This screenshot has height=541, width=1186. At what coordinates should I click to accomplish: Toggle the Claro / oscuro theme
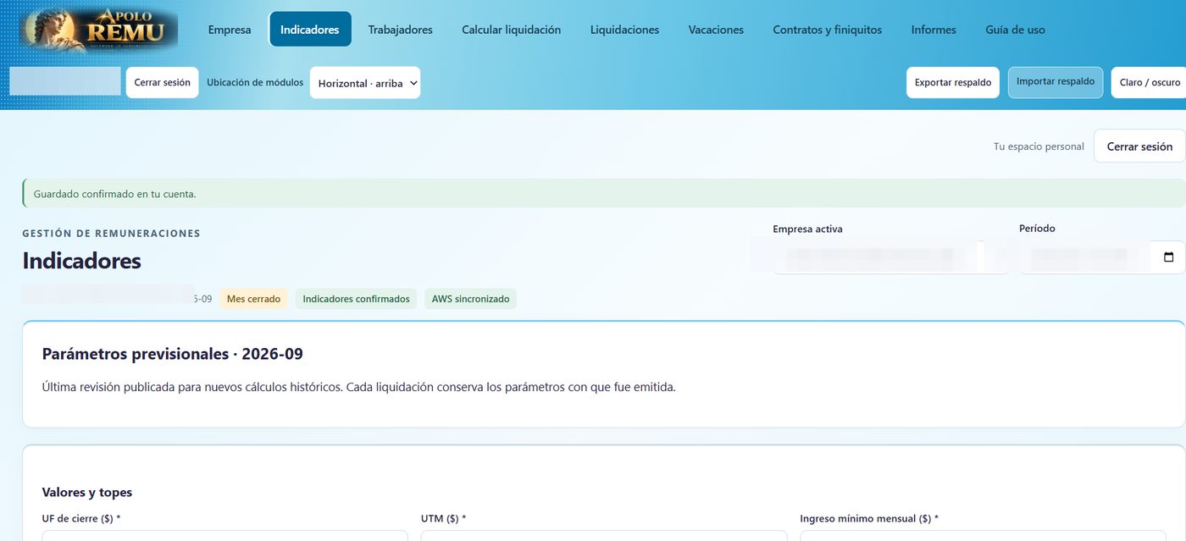click(1149, 83)
